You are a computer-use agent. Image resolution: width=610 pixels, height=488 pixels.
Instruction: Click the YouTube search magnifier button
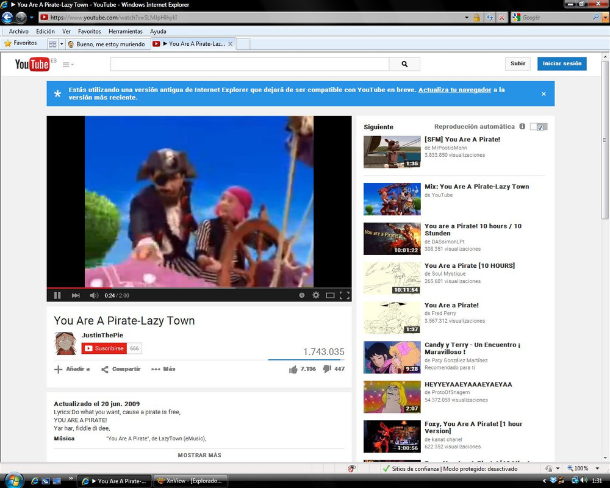coord(404,64)
